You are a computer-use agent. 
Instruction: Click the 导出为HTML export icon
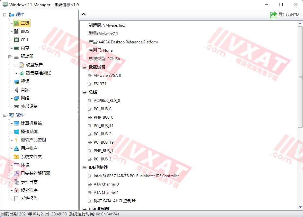pyautogui.click(x=273, y=15)
